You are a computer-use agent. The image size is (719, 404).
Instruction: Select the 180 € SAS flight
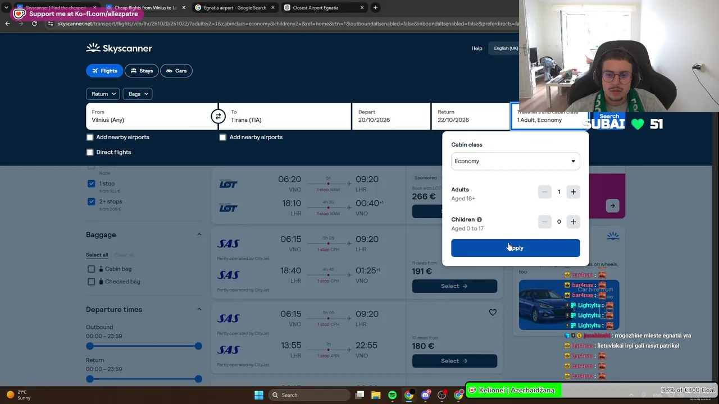[x=454, y=361]
